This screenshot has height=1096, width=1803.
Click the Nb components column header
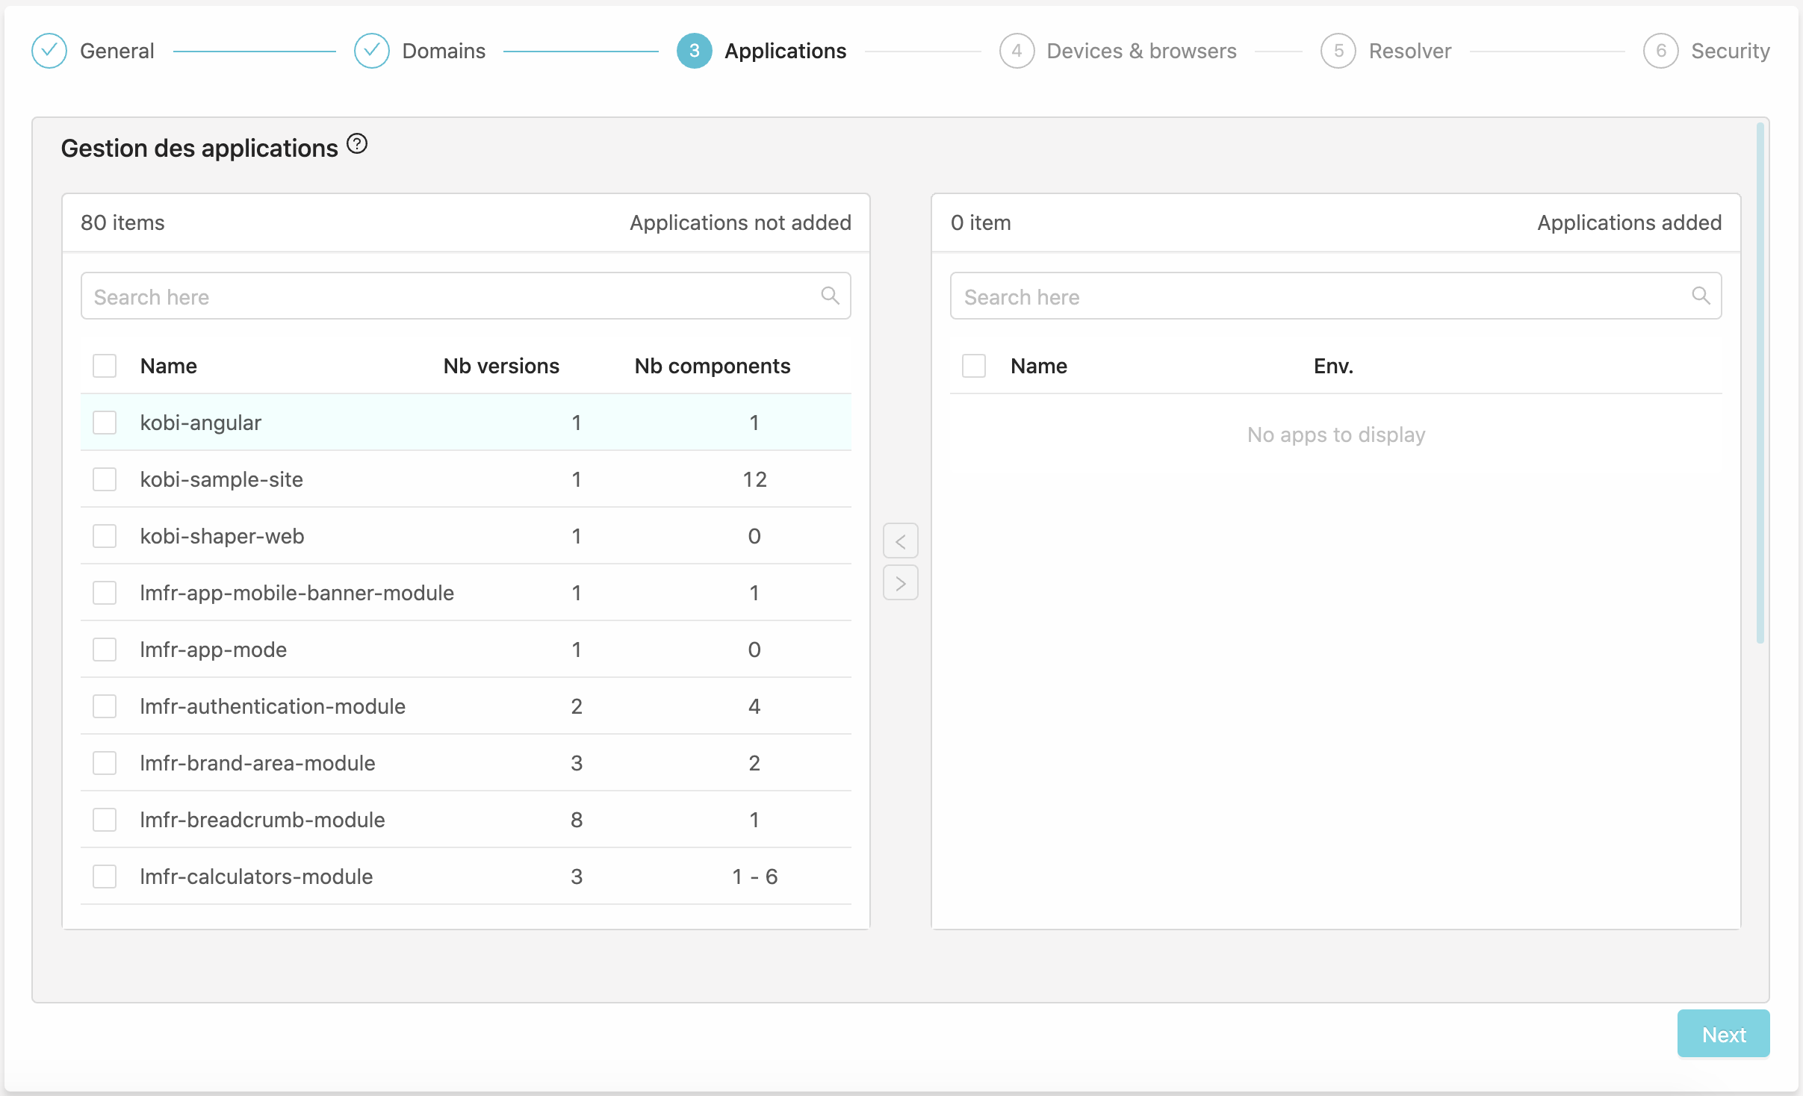[x=712, y=366]
